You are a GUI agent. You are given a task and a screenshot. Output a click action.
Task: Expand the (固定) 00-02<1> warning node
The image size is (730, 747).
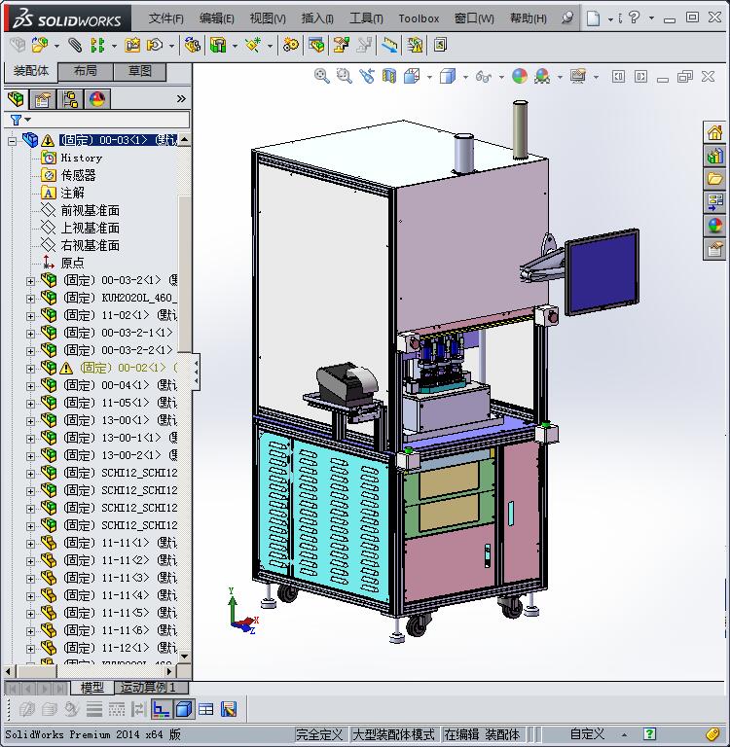click(30, 369)
